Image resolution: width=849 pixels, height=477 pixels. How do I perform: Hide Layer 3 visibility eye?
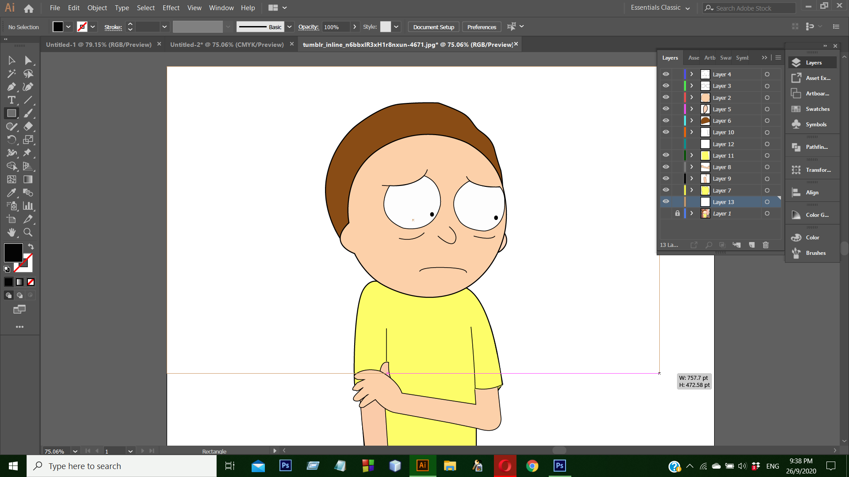pos(666,86)
